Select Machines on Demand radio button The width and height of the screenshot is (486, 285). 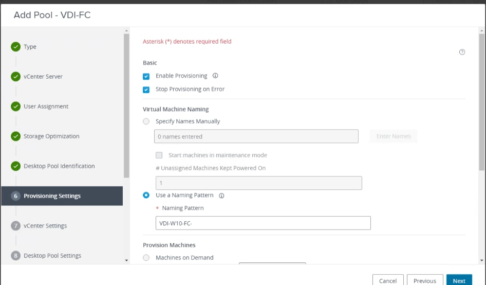146,258
